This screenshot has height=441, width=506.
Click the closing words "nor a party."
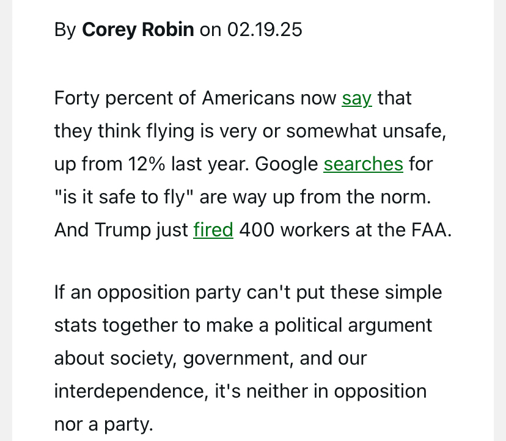tap(103, 424)
